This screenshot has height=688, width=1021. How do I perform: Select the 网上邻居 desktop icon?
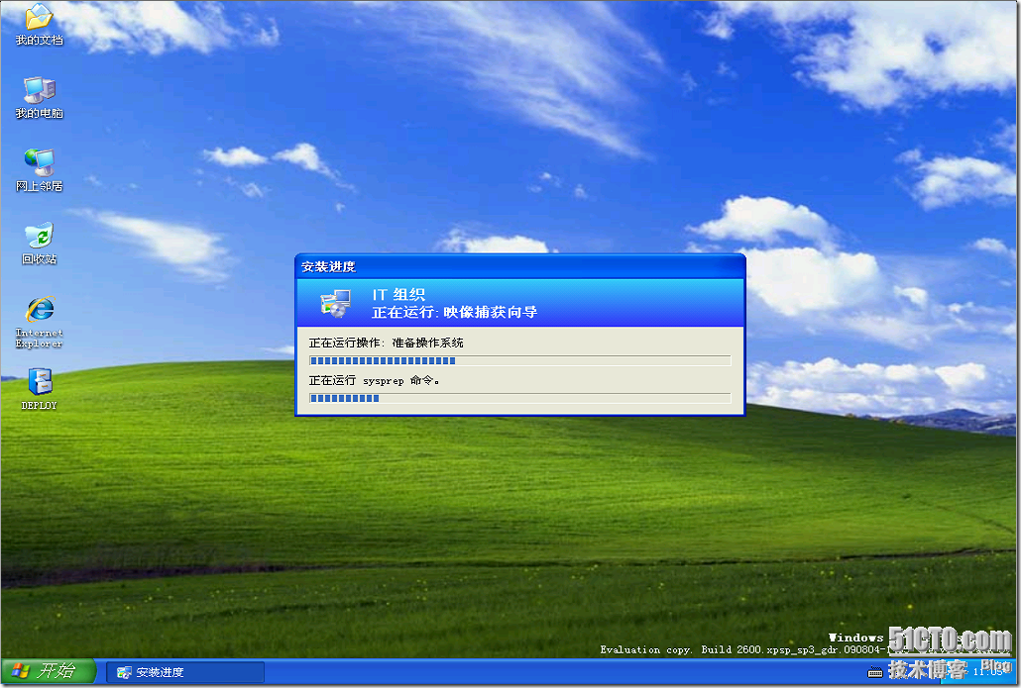(39, 170)
